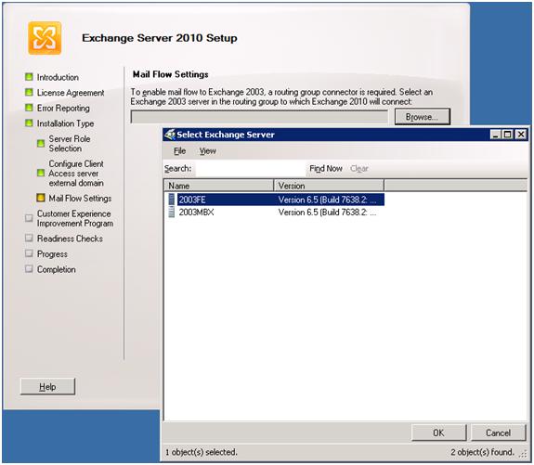Click the Exchange Server orange logo icon
The image size is (534, 465).
pyautogui.click(x=45, y=38)
